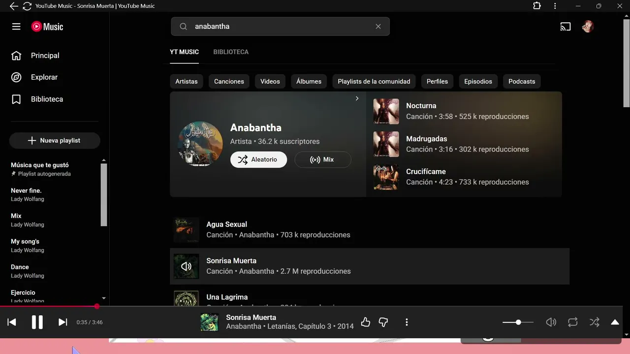Click the YouTube Music logo
This screenshot has height=354, width=630.
tap(47, 27)
